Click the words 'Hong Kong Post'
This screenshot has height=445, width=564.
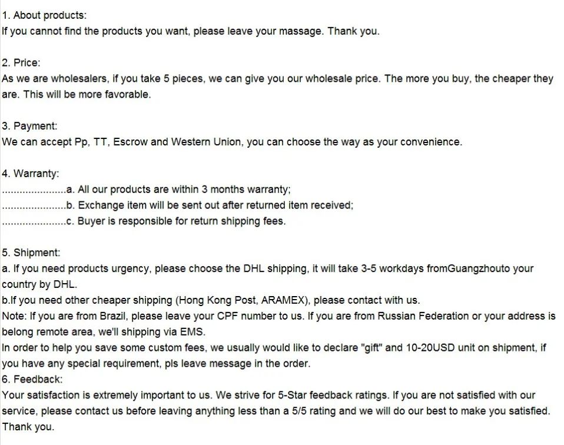point(218,300)
